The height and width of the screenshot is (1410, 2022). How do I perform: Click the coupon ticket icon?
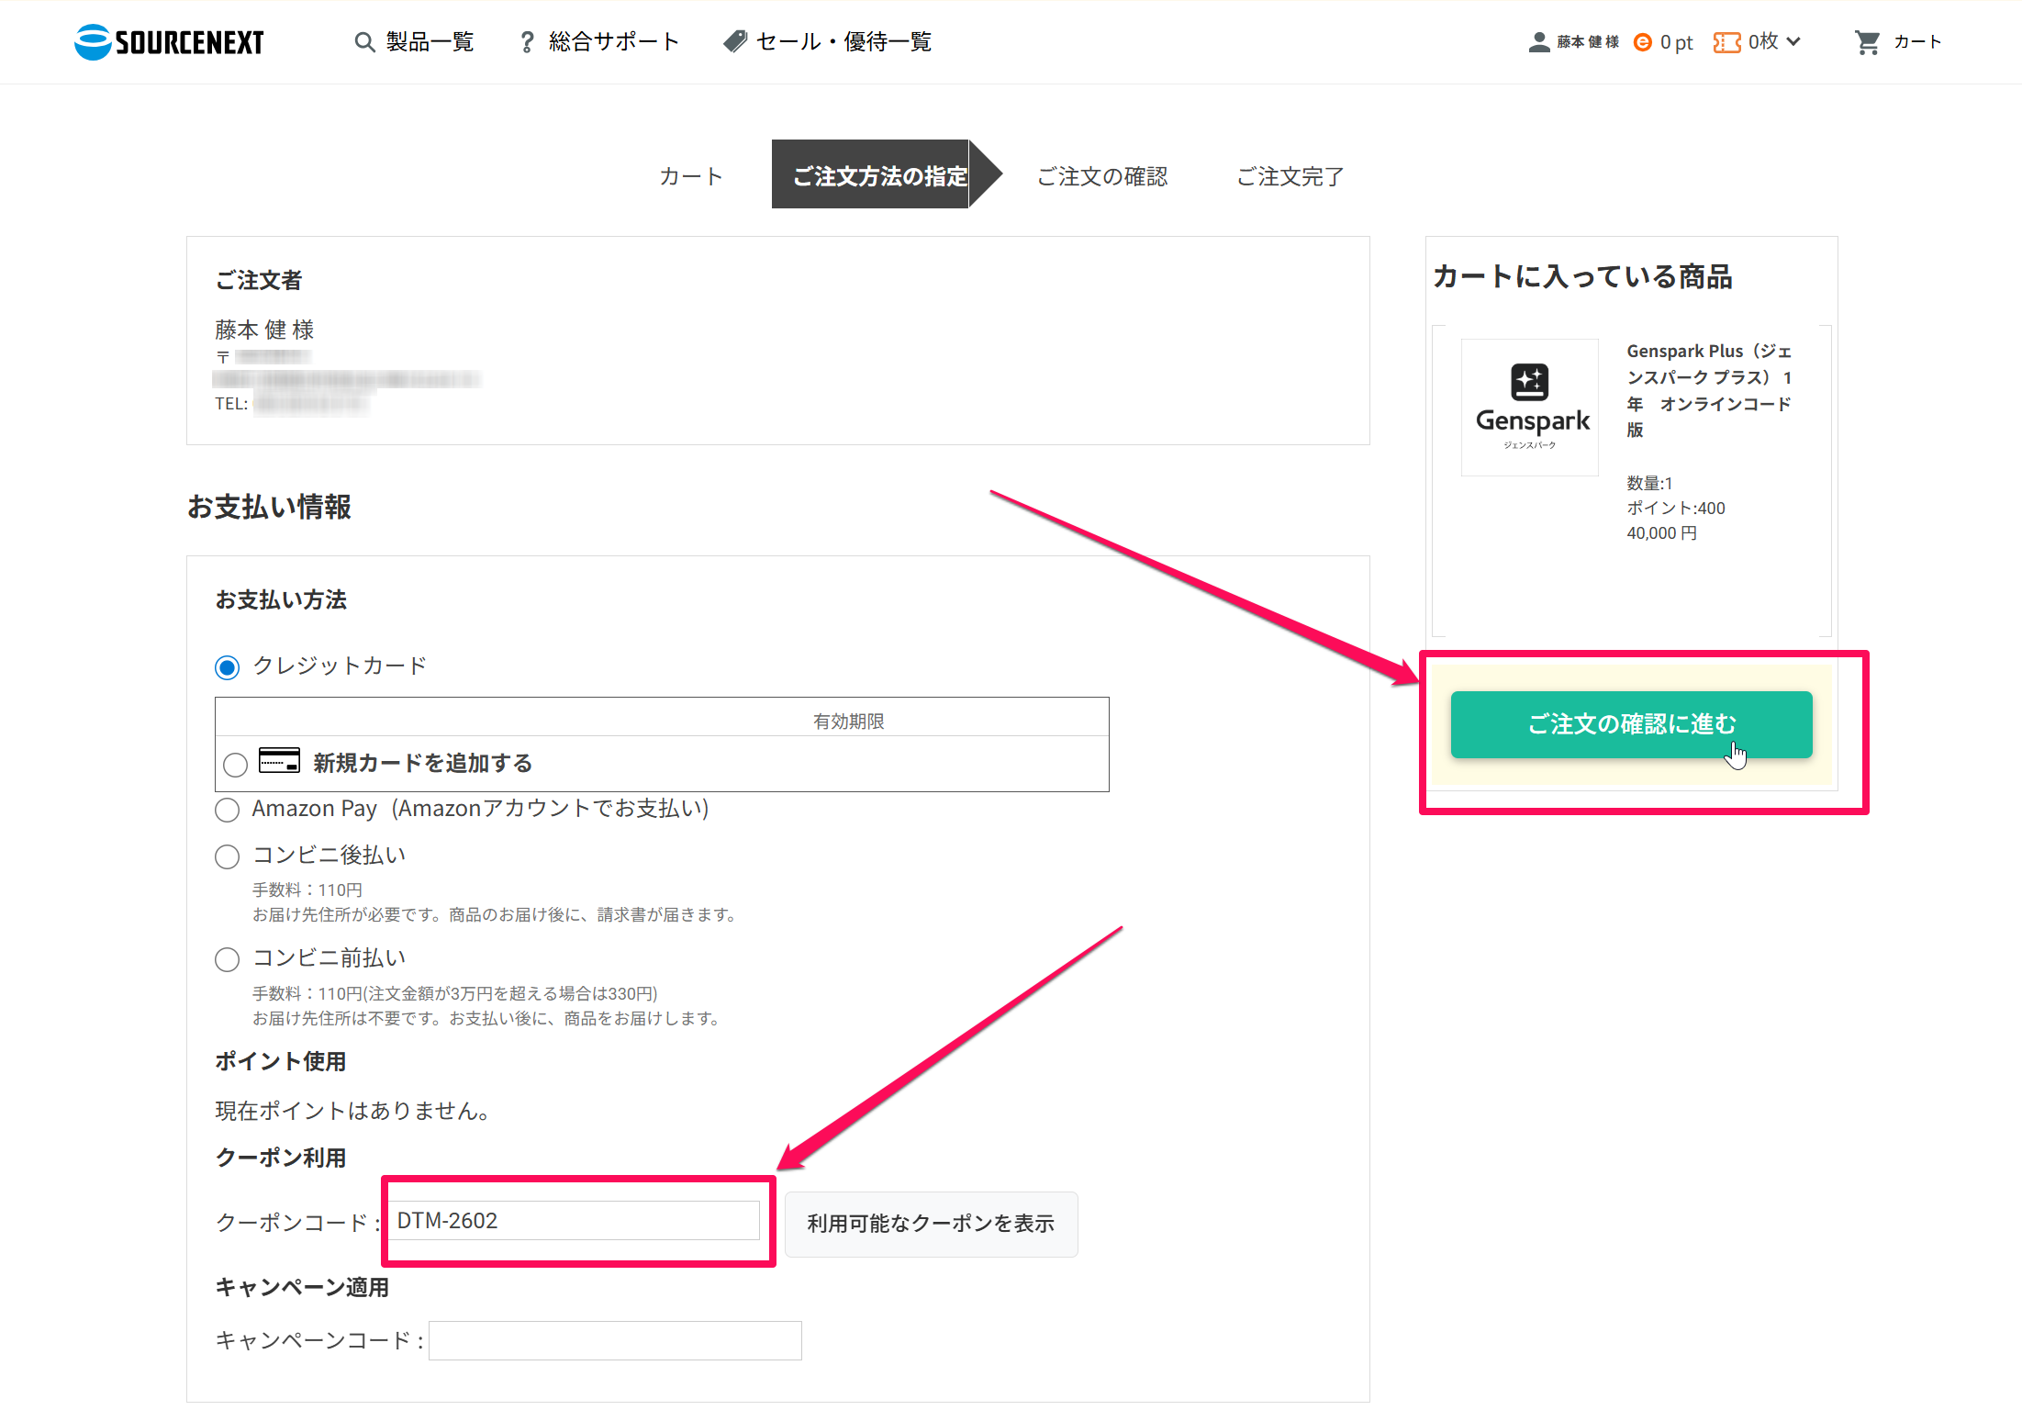point(1726,42)
